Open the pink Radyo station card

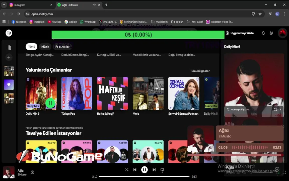(77, 151)
